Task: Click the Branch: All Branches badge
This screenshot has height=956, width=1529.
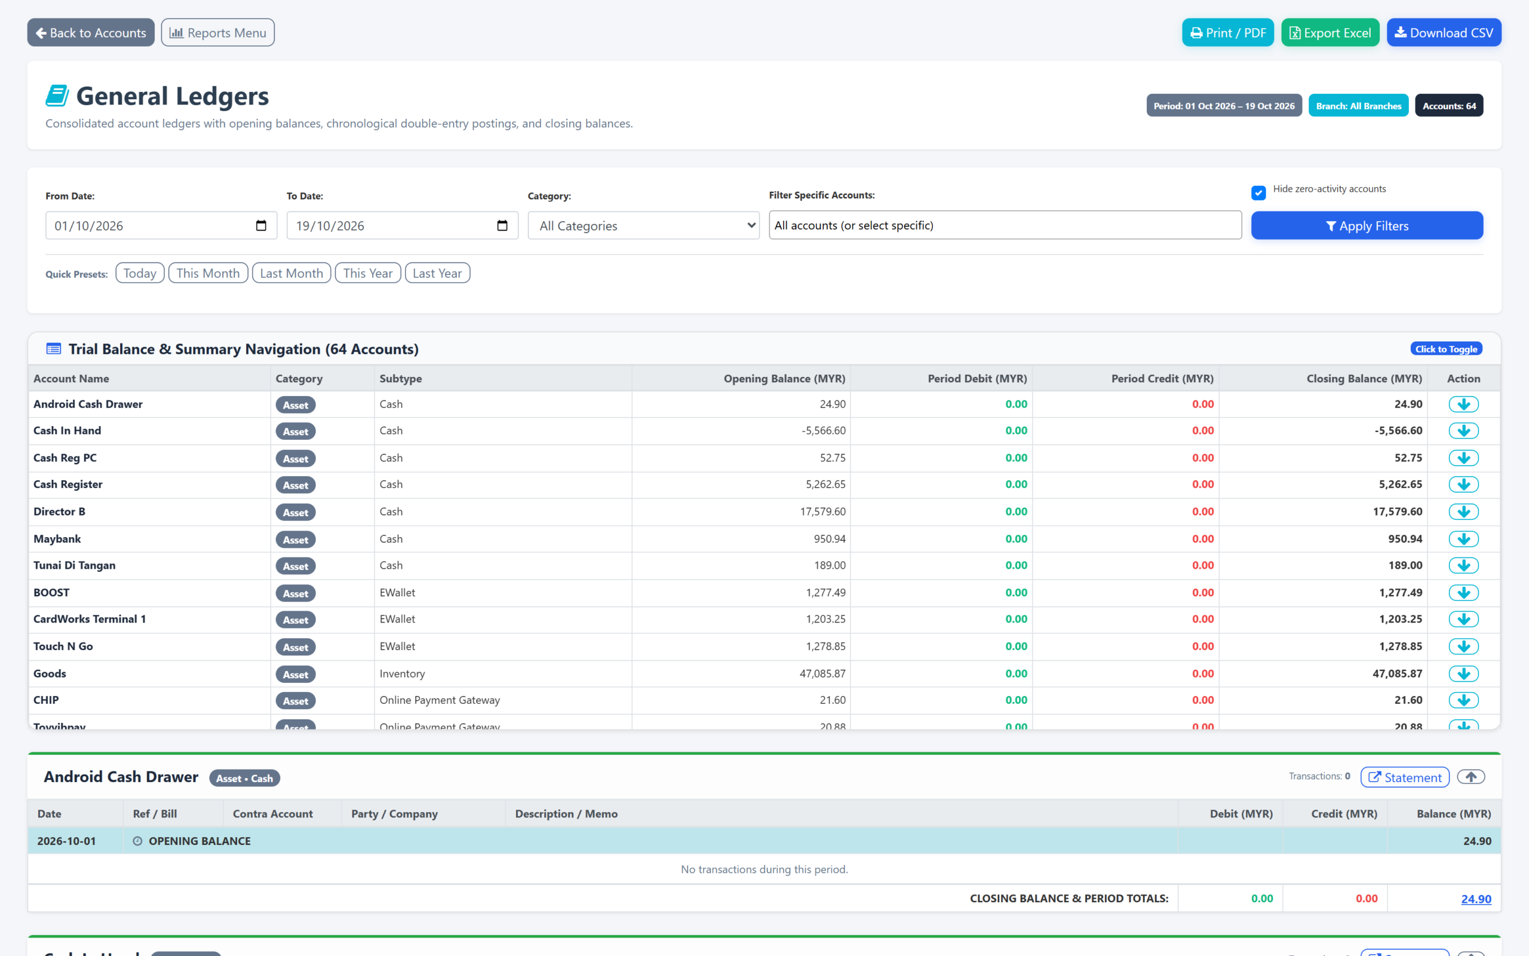Action: 1358,106
